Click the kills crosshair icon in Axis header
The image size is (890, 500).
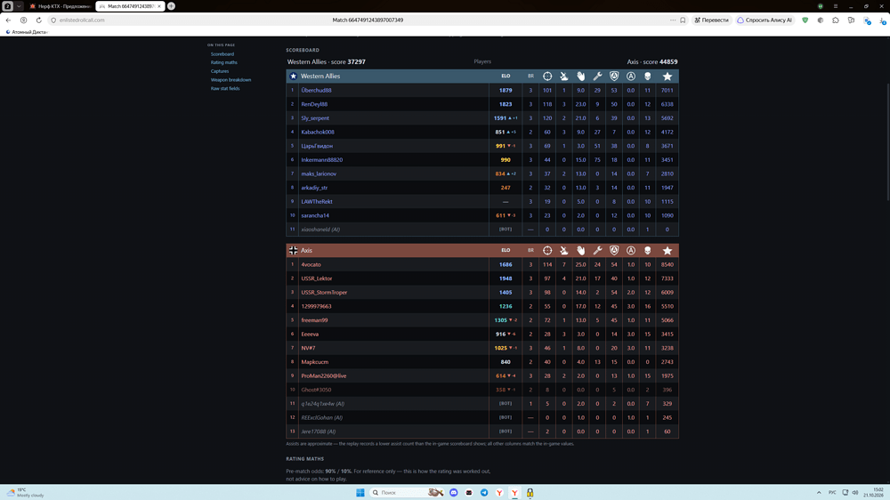pyautogui.click(x=547, y=250)
